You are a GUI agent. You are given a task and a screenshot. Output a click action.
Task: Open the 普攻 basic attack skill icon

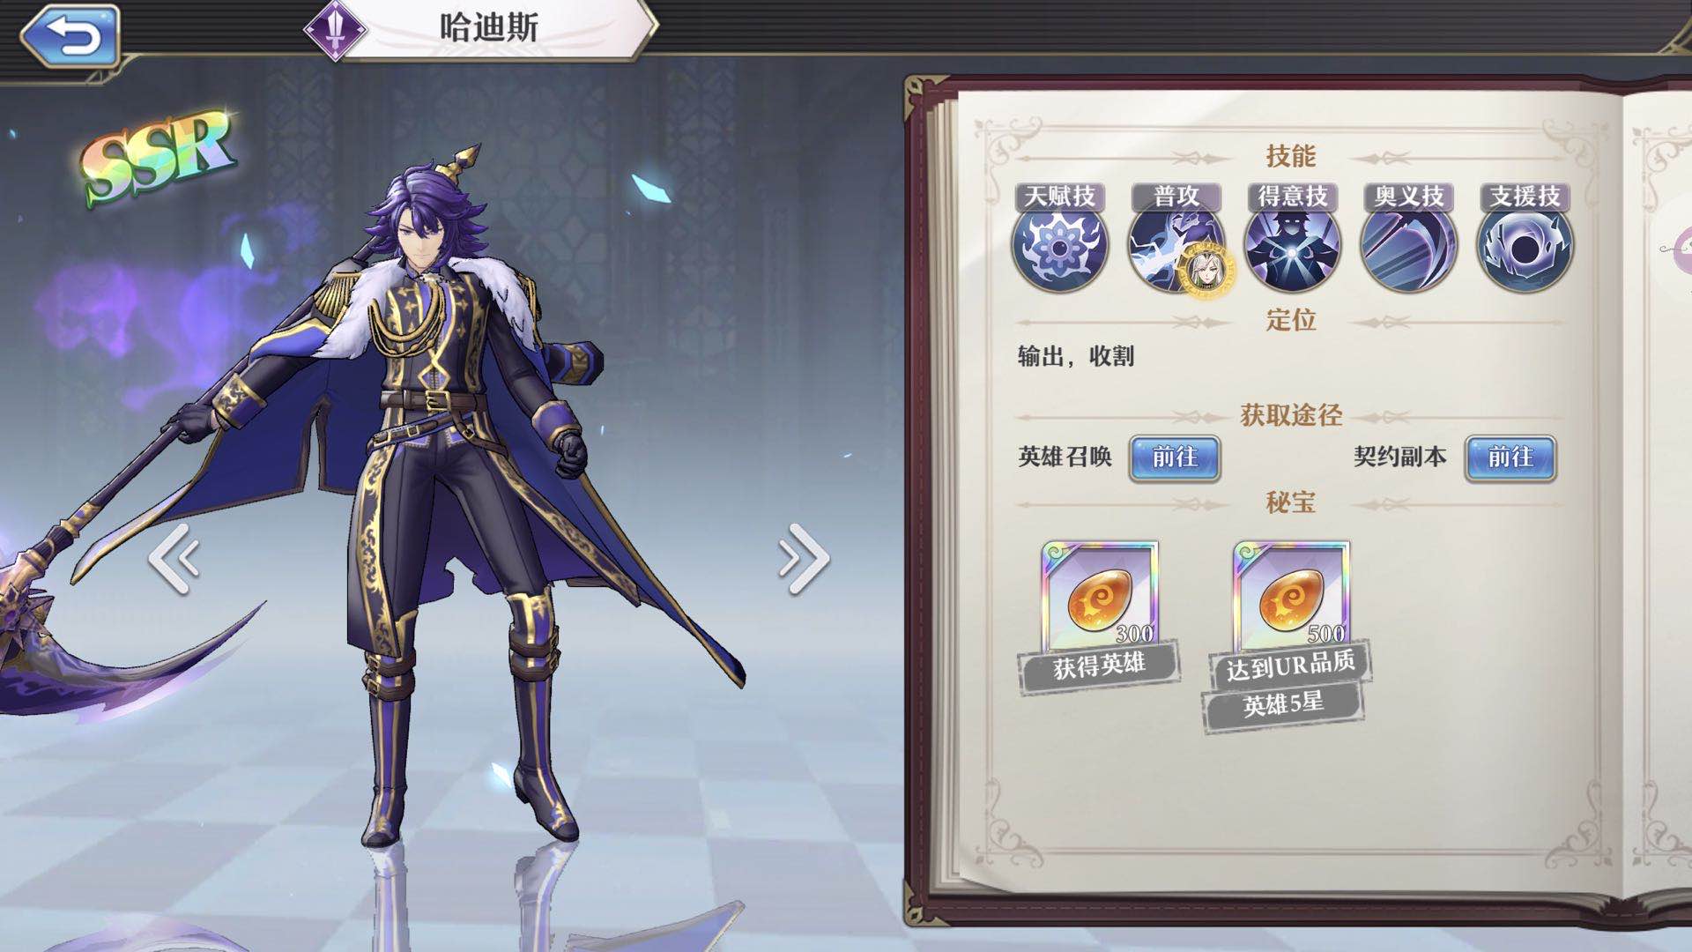(1176, 245)
